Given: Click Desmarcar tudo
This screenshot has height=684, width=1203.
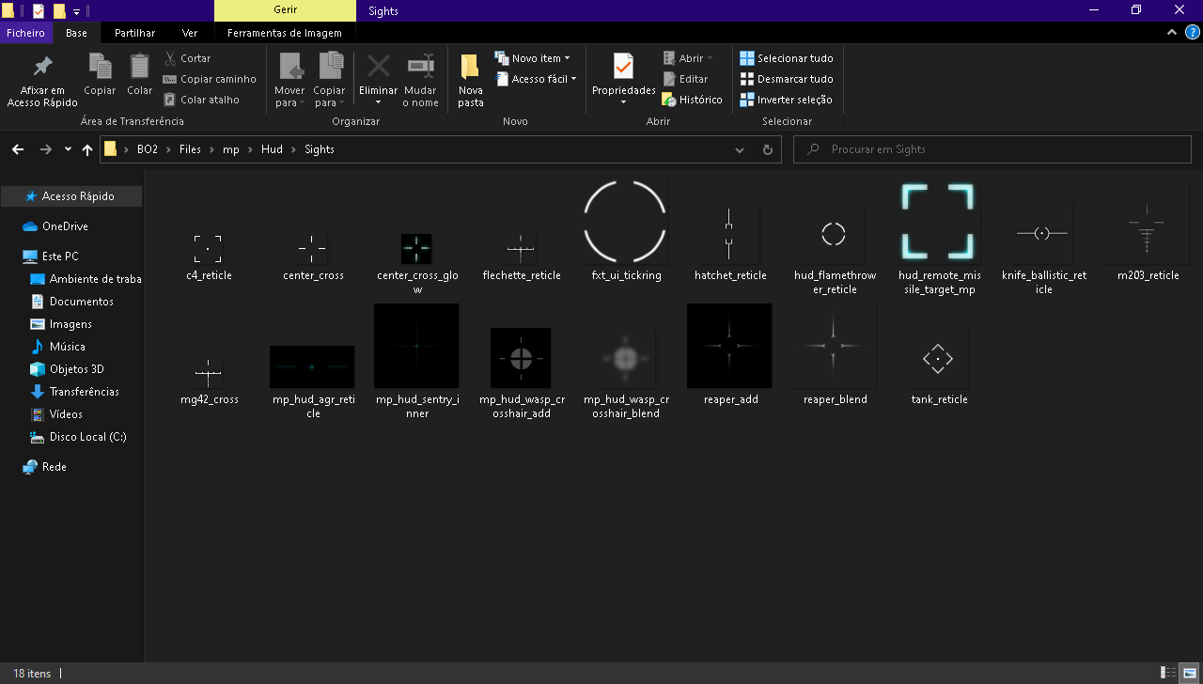Looking at the screenshot, I should pyautogui.click(x=787, y=79).
